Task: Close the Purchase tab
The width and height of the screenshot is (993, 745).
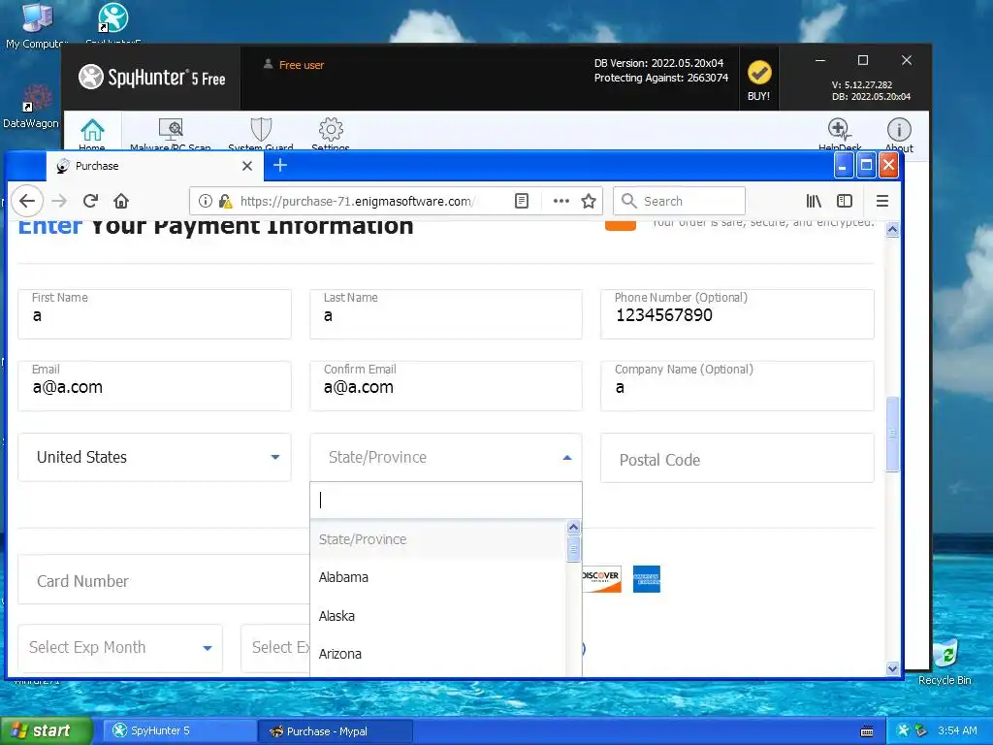Action: [247, 166]
